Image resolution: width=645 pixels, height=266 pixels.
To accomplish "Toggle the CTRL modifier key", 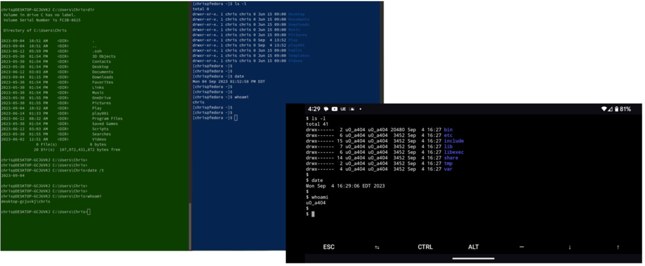I will point(425,247).
